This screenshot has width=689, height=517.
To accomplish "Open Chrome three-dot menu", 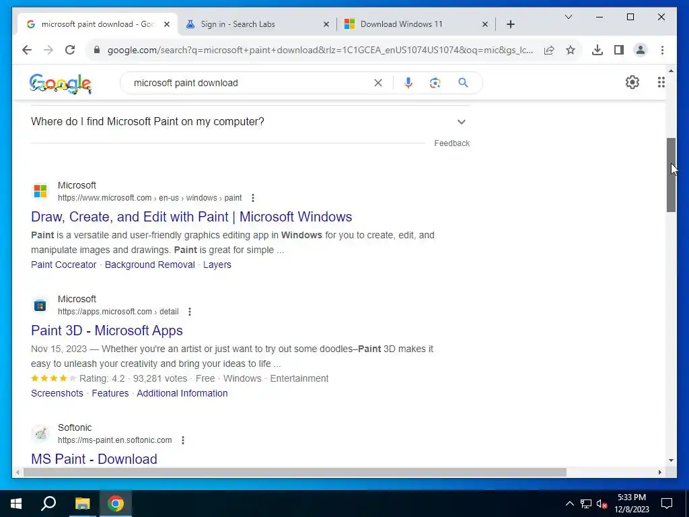I will (x=662, y=50).
